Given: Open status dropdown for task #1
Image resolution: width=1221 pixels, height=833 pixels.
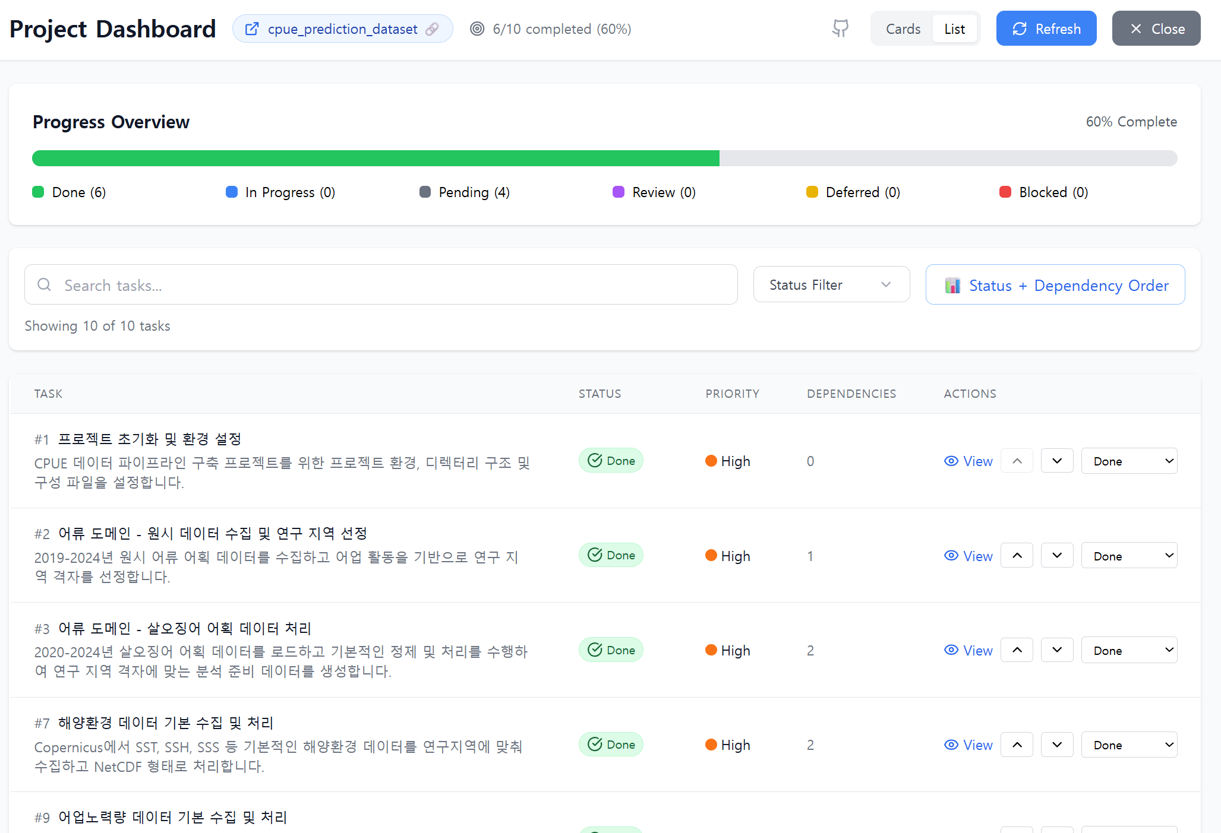Looking at the screenshot, I should click(x=1129, y=461).
